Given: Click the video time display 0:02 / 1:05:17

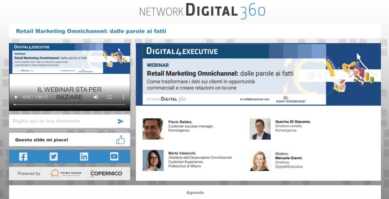Looking at the screenshot, I should tap(35, 97).
